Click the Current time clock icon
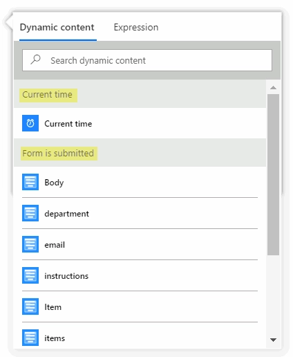The height and width of the screenshot is (357, 293). coord(30,123)
